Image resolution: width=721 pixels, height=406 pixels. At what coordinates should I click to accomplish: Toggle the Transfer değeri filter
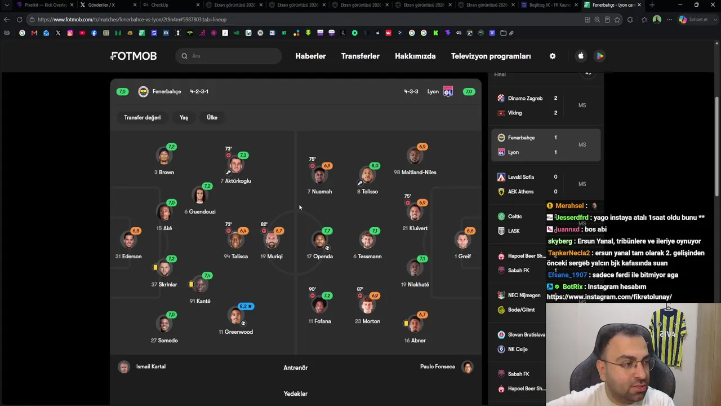pos(142,117)
